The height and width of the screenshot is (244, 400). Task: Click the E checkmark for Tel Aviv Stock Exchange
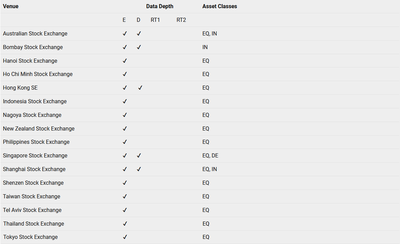(125, 210)
